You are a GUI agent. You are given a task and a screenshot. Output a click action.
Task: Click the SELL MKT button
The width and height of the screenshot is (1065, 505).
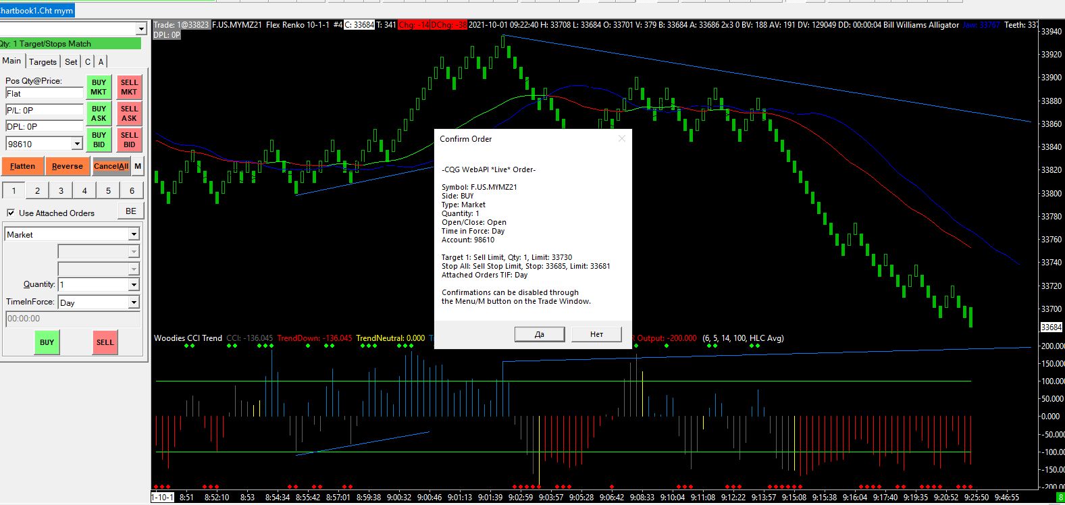pos(129,87)
